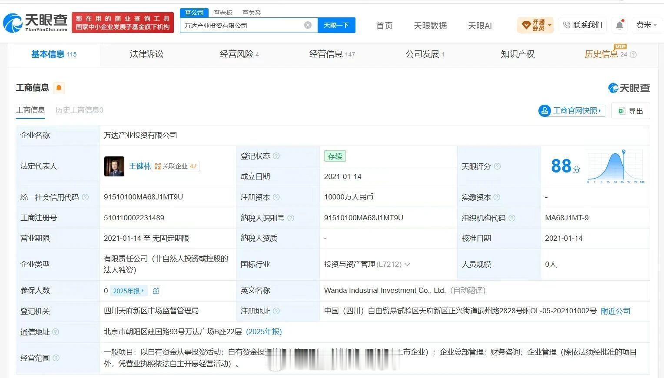
Task: Click the 工商注册号 value 510110002231489
Action: (x=134, y=218)
